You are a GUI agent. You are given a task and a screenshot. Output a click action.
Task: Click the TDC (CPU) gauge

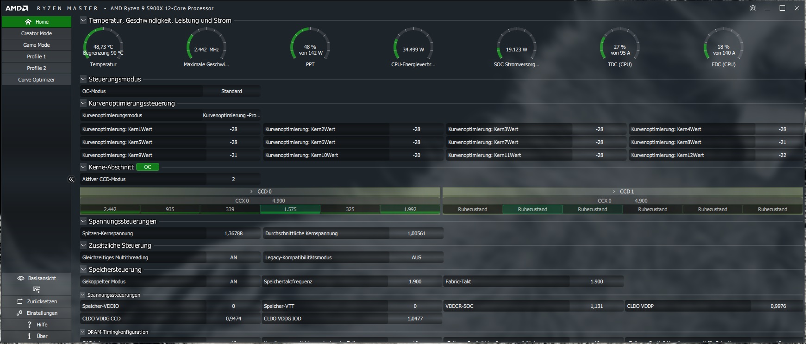(x=620, y=47)
